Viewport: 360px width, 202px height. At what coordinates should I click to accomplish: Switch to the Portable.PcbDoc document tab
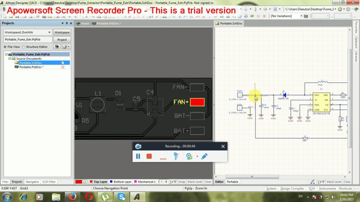click(x=107, y=23)
